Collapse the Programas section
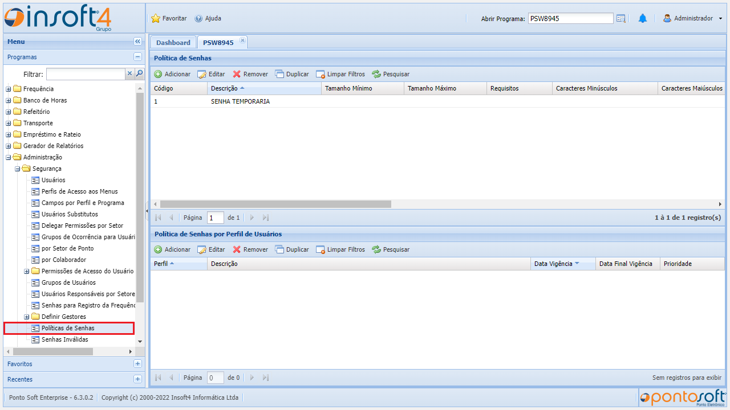 [137, 57]
